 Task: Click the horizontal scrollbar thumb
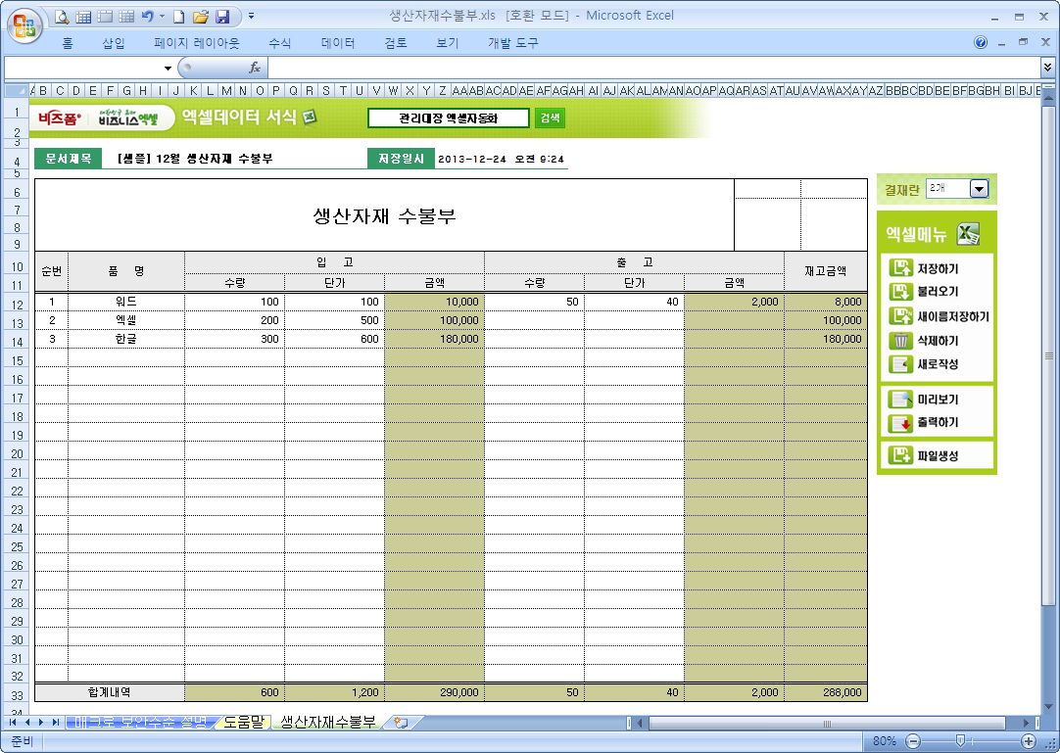[827, 724]
